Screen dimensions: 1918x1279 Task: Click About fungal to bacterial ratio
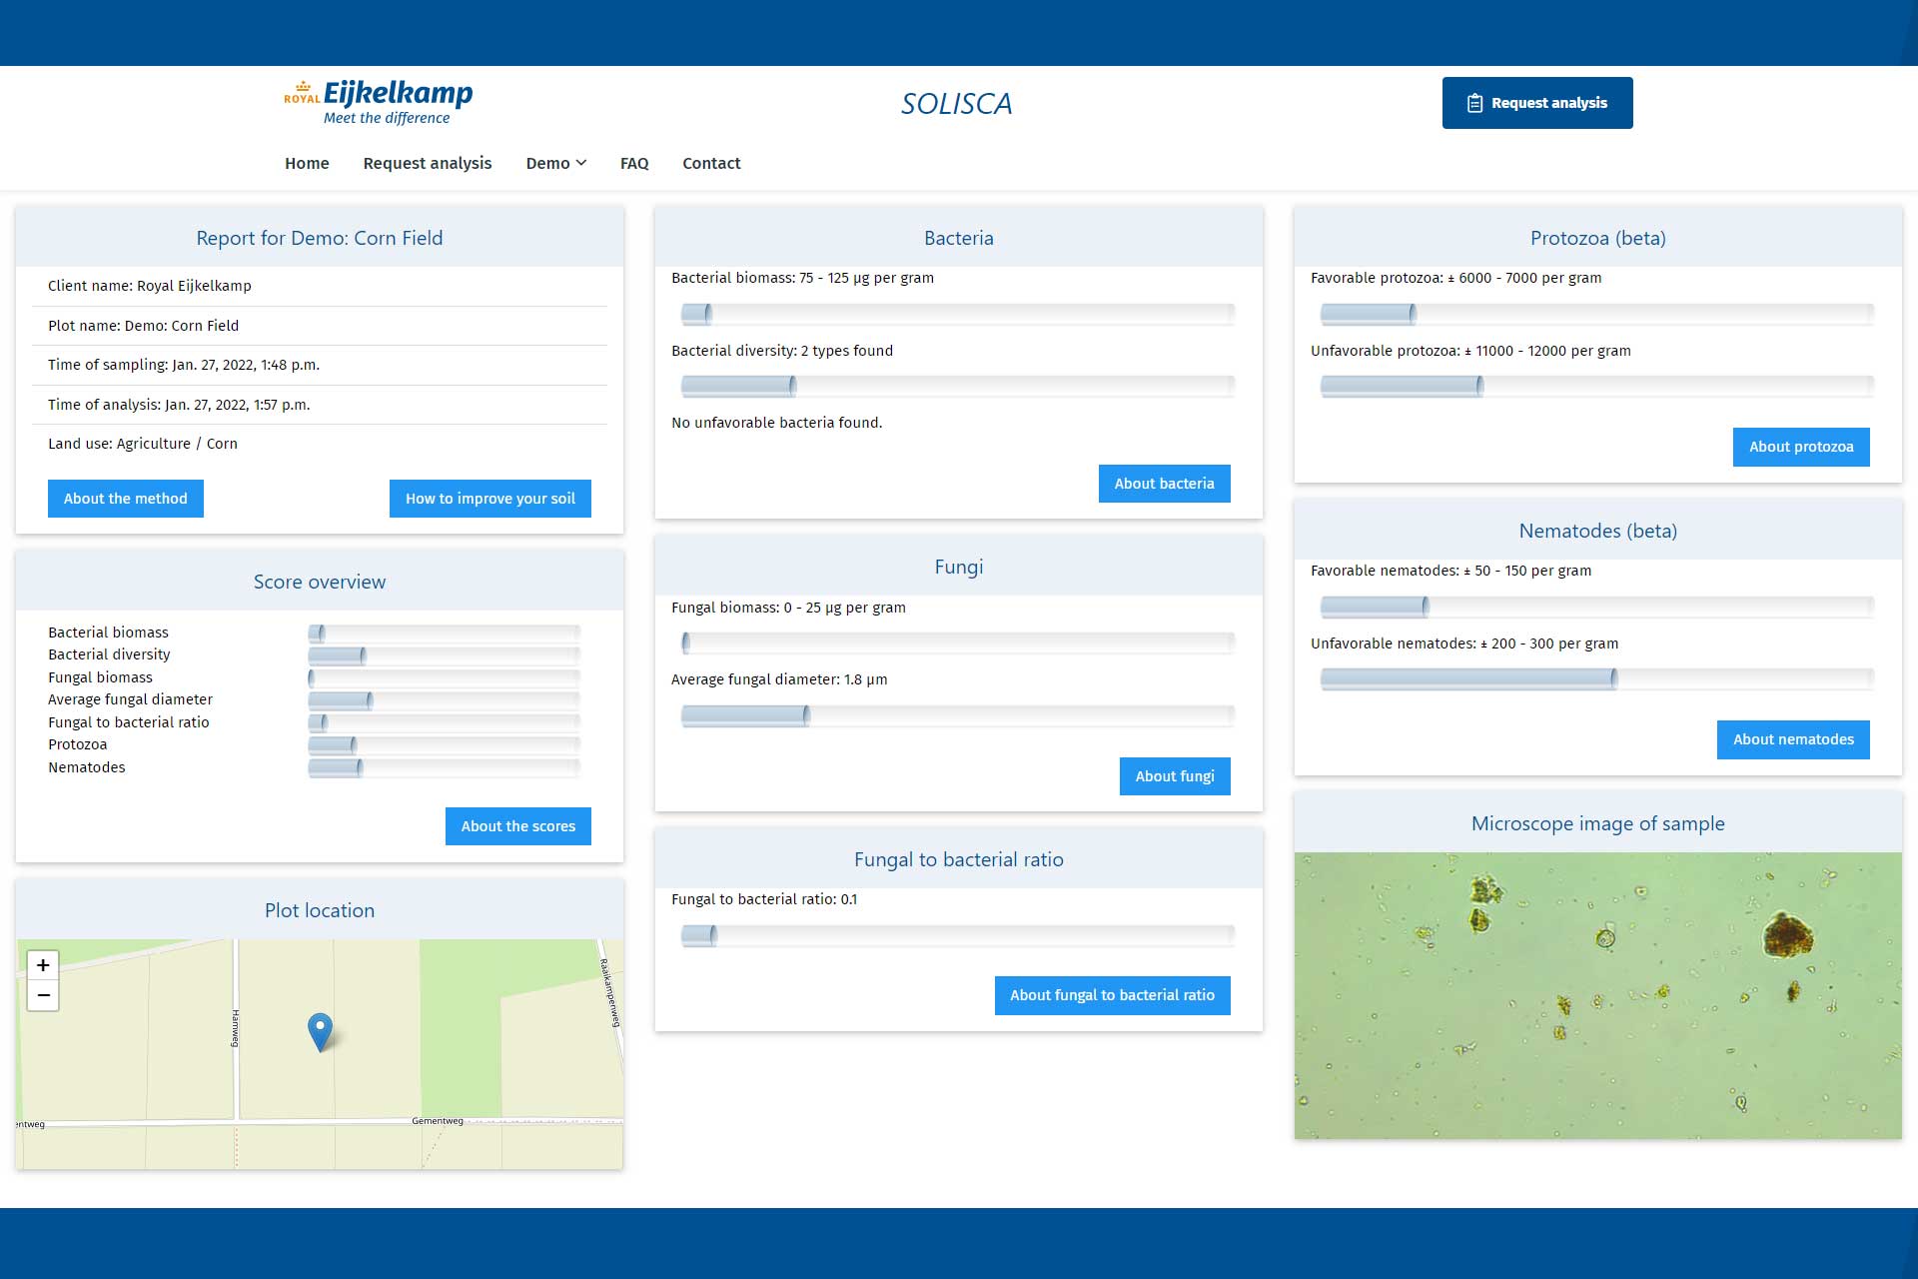pos(1112,995)
